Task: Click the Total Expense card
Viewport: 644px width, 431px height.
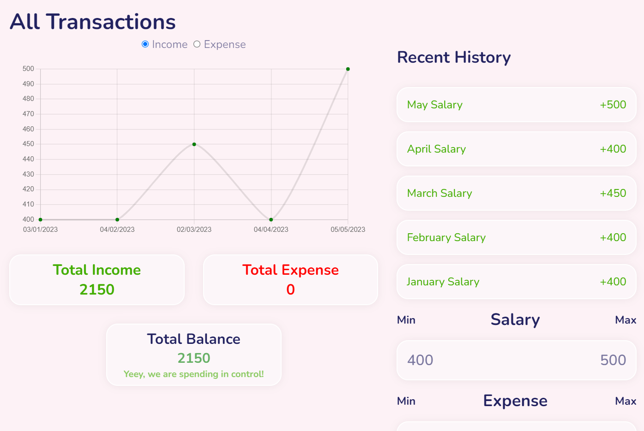Action: point(290,279)
